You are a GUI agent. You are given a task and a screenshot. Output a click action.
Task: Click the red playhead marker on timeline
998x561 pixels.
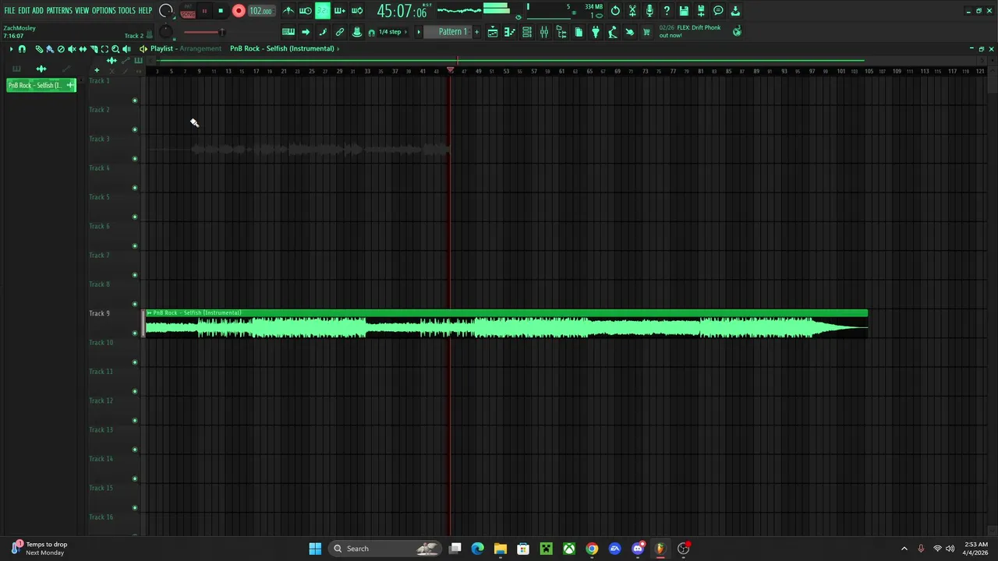[451, 70]
